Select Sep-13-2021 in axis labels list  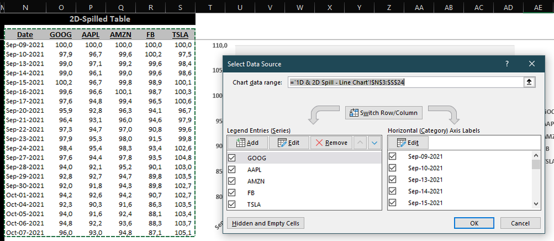point(425,179)
